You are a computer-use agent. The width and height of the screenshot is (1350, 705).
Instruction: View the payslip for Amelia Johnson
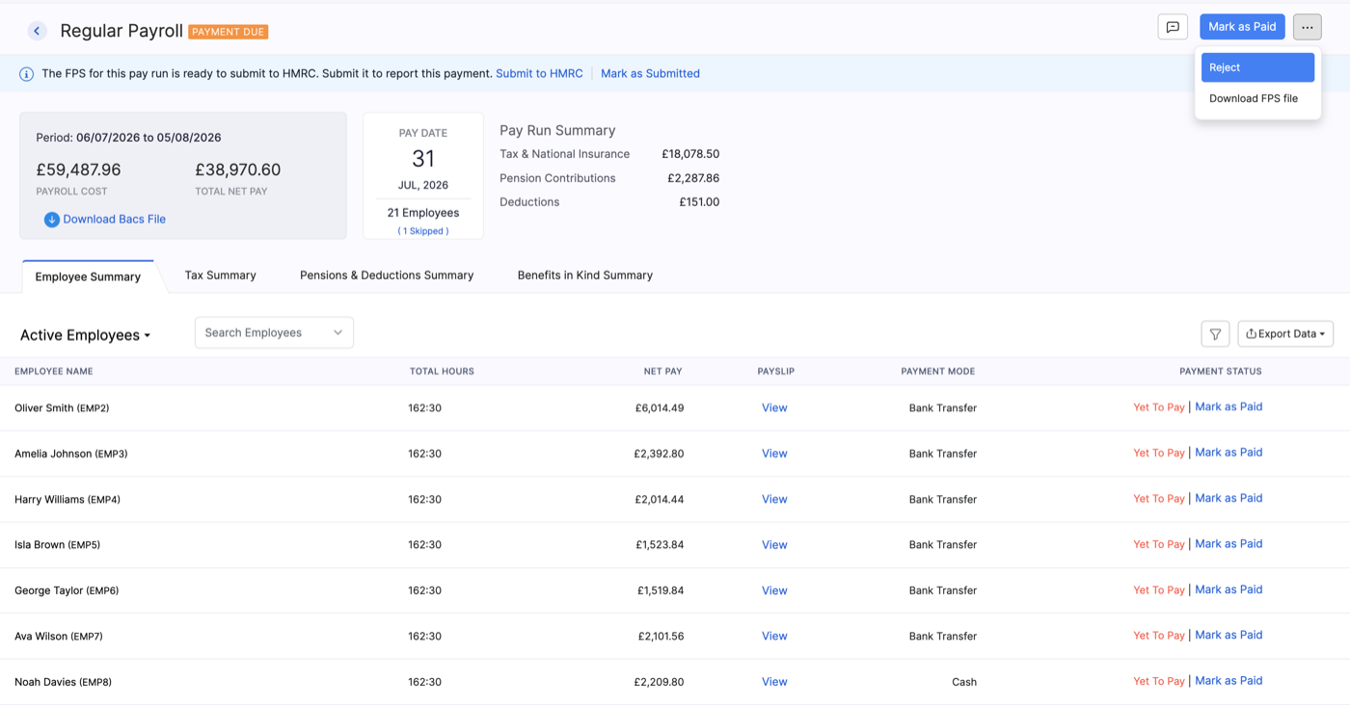[x=774, y=454]
